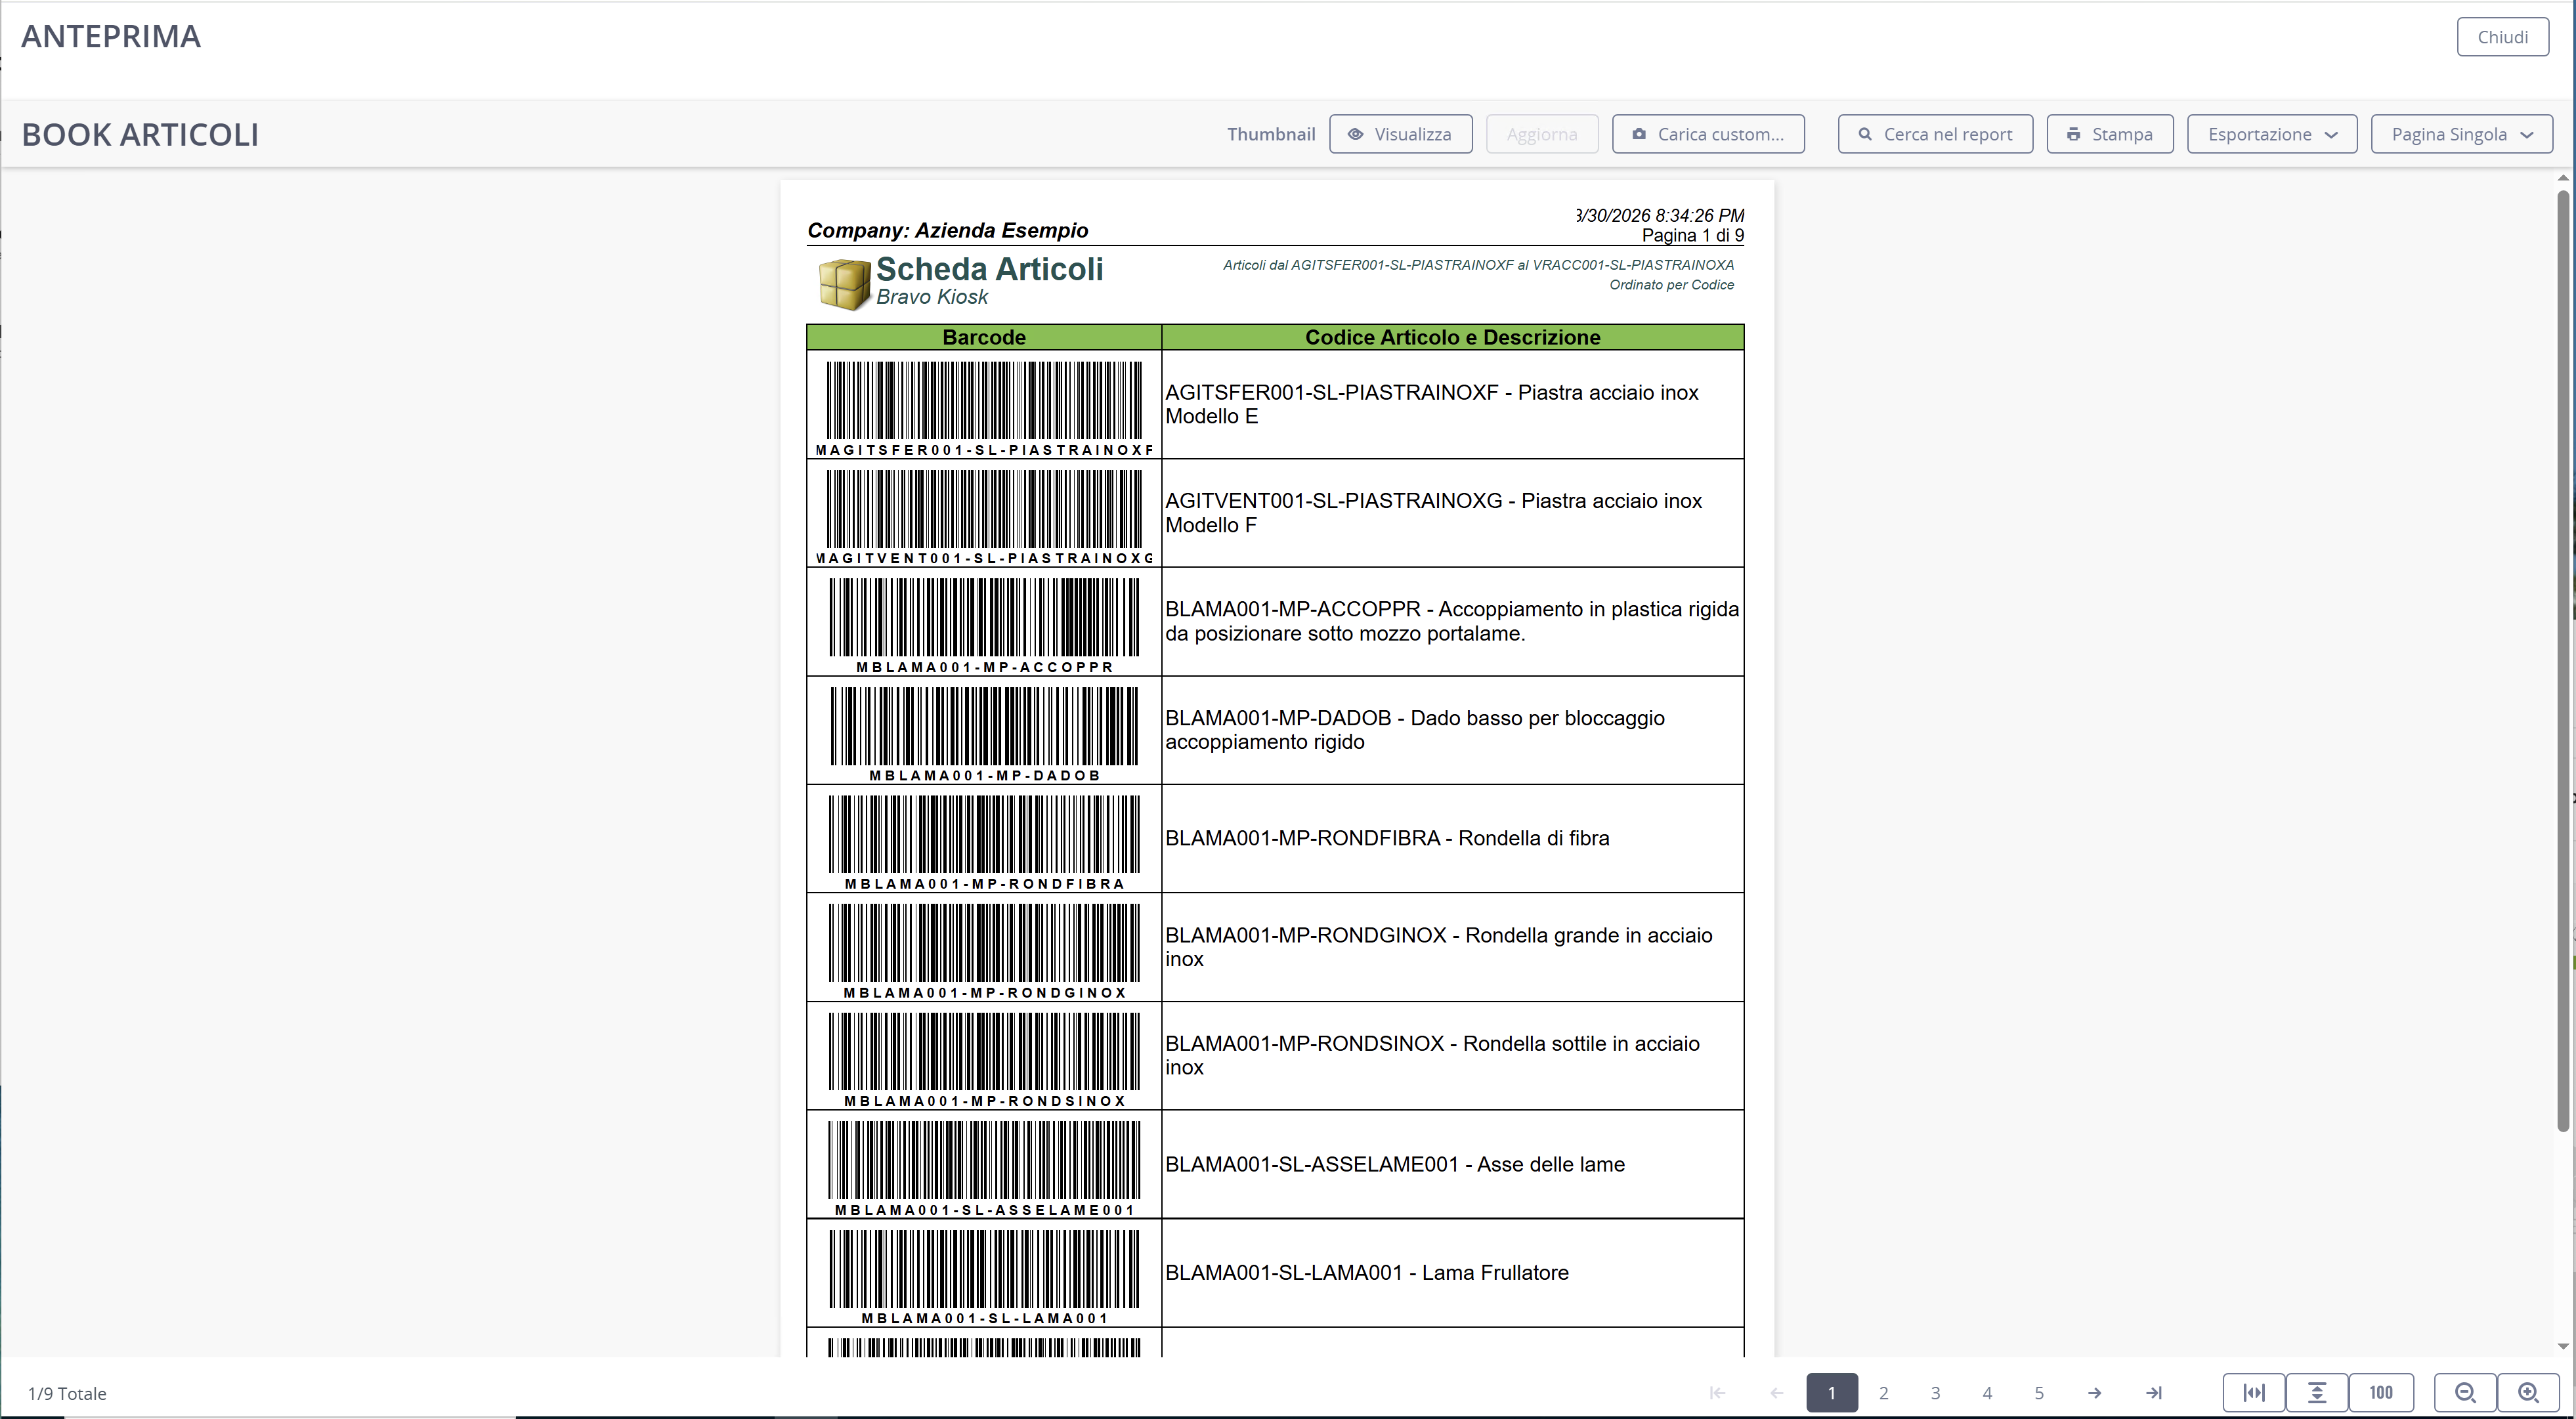Click Company: Azienda Esempio text
2576x1419 pixels.
click(x=947, y=230)
